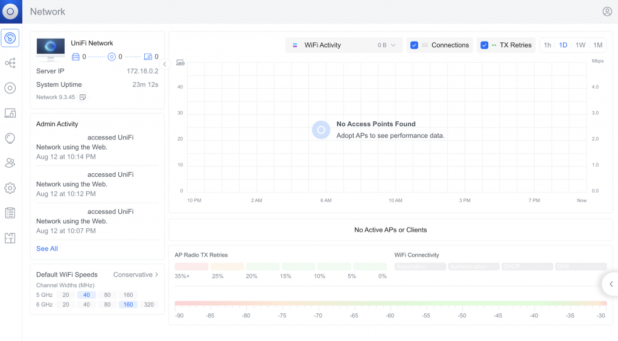Click the user account profile icon
The image size is (618, 341).
click(x=607, y=11)
